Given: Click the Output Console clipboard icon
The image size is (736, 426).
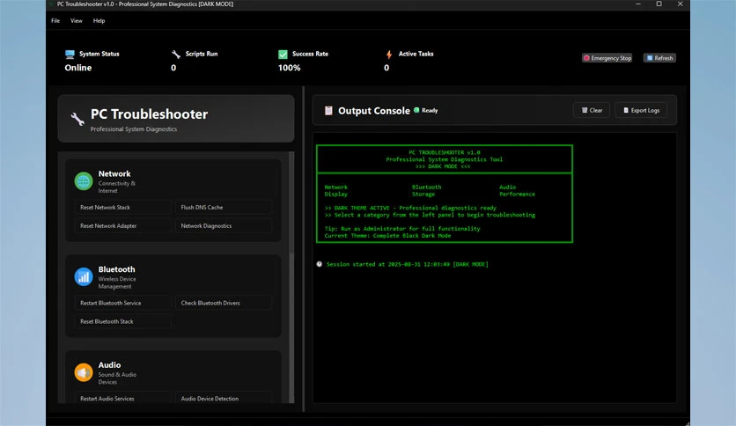Looking at the screenshot, I should tap(328, 111).
